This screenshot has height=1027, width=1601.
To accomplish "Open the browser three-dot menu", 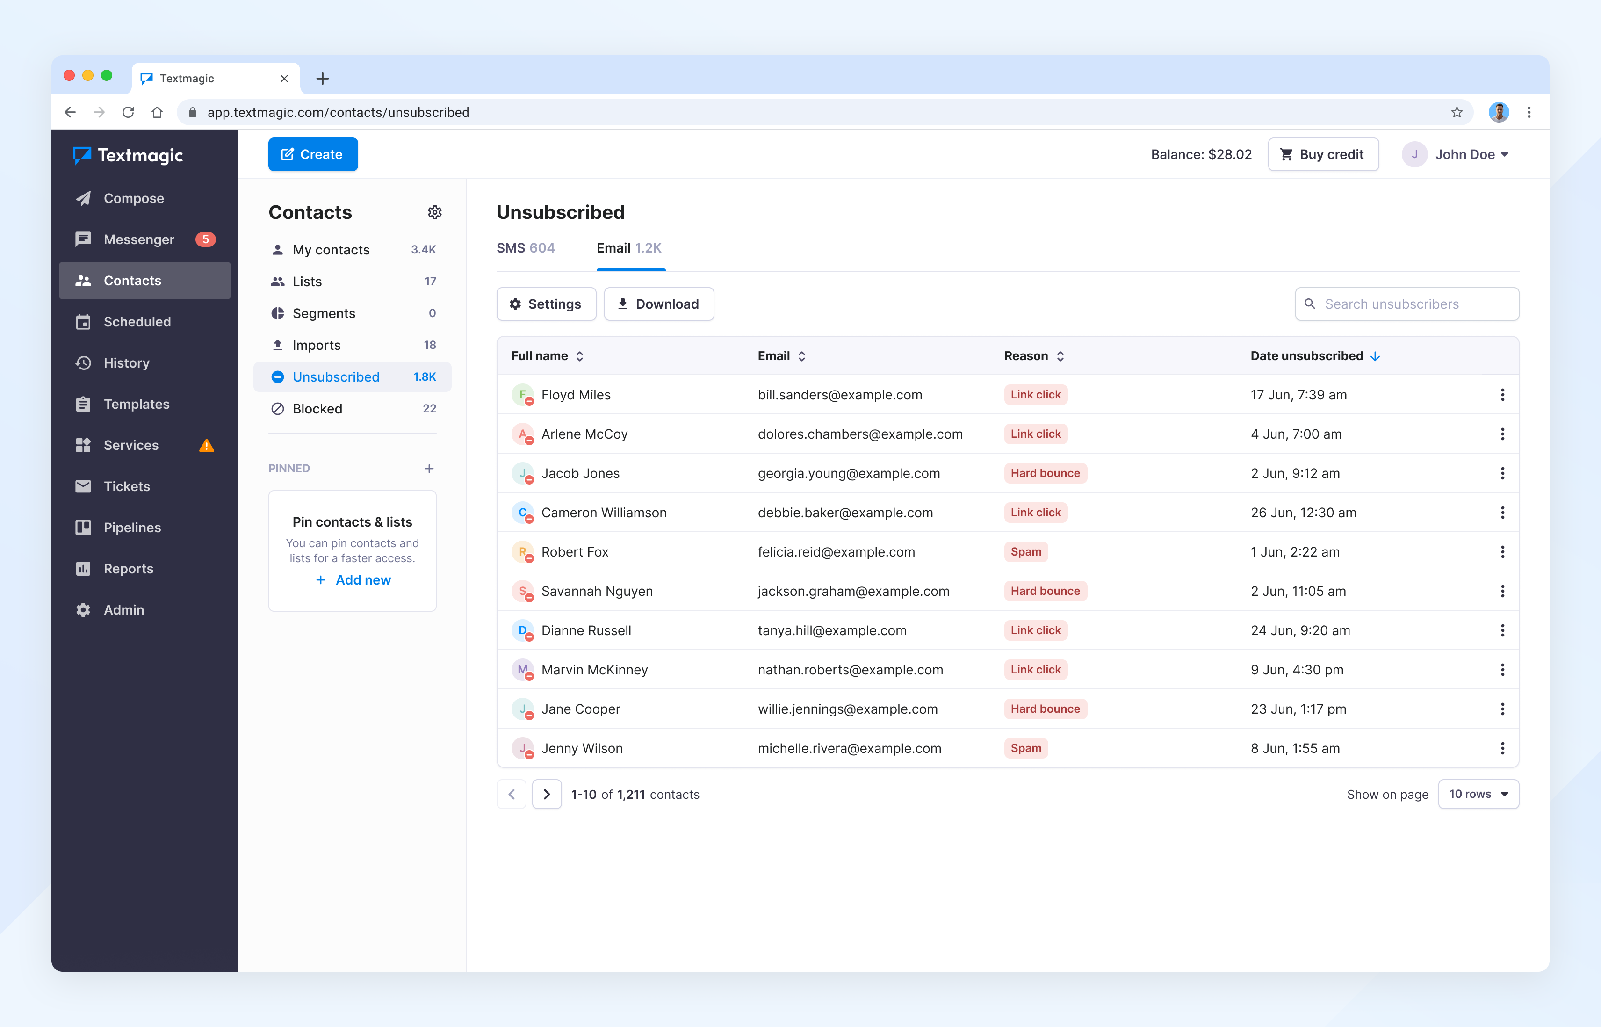I will (1529, 112).
